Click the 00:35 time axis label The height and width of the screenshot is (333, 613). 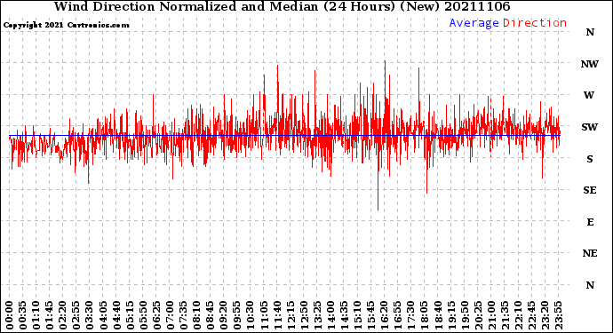23,315
